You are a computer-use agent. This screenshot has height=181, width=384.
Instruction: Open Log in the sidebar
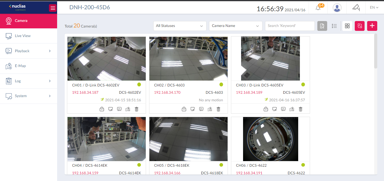point(28,81)
